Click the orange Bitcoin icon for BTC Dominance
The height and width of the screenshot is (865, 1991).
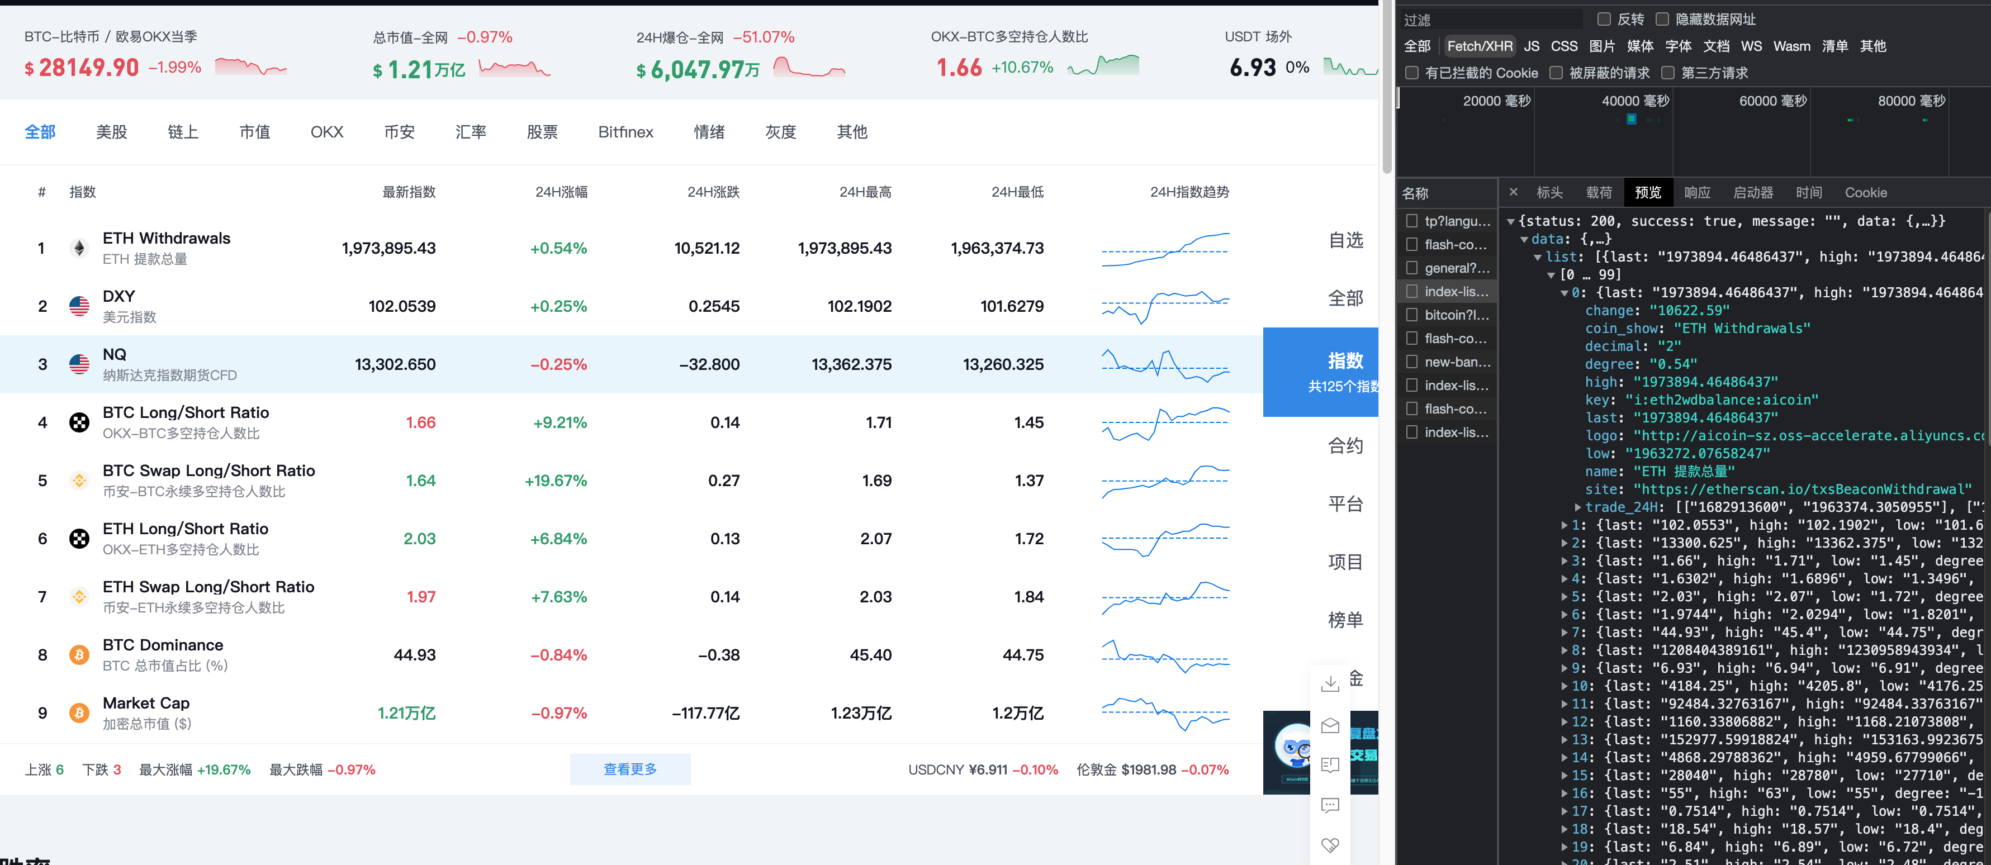tap(79, 655)
